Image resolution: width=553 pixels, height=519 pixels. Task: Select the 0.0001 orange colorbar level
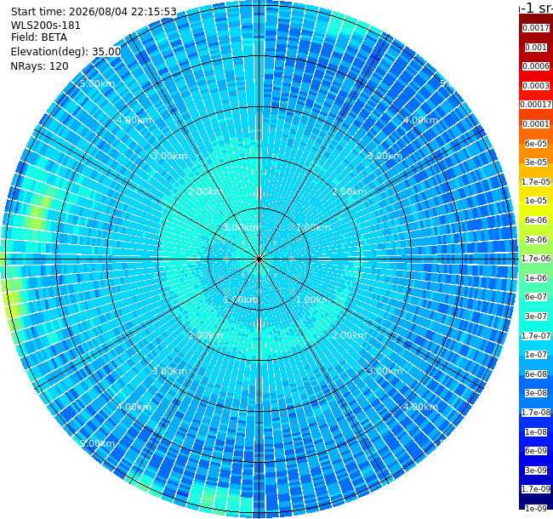point(536,124)
